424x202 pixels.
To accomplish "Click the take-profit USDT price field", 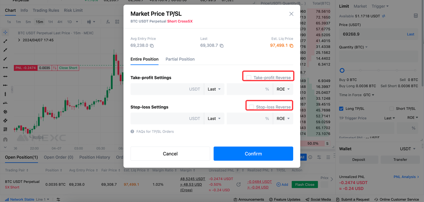I will pos(167,89).
